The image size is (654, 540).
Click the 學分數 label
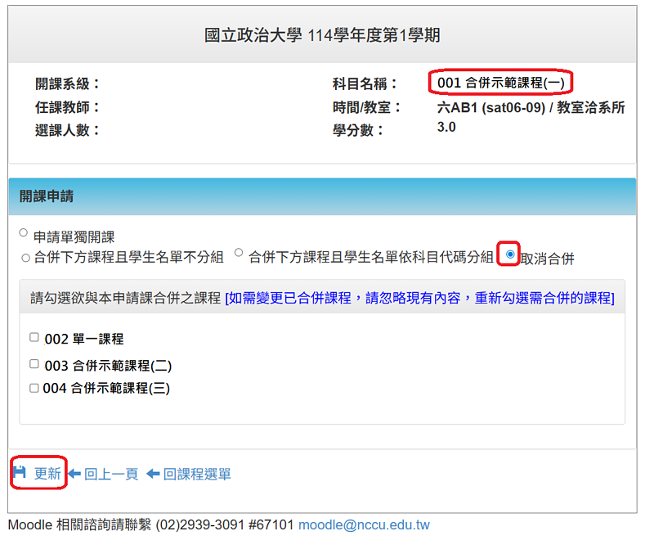point(358,131)
